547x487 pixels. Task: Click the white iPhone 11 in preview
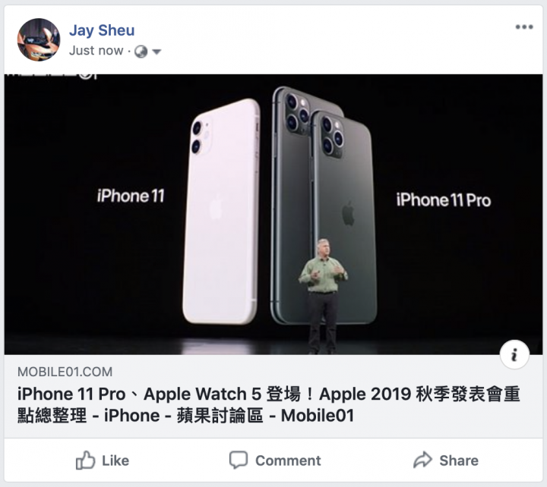[x=221, y=212]
